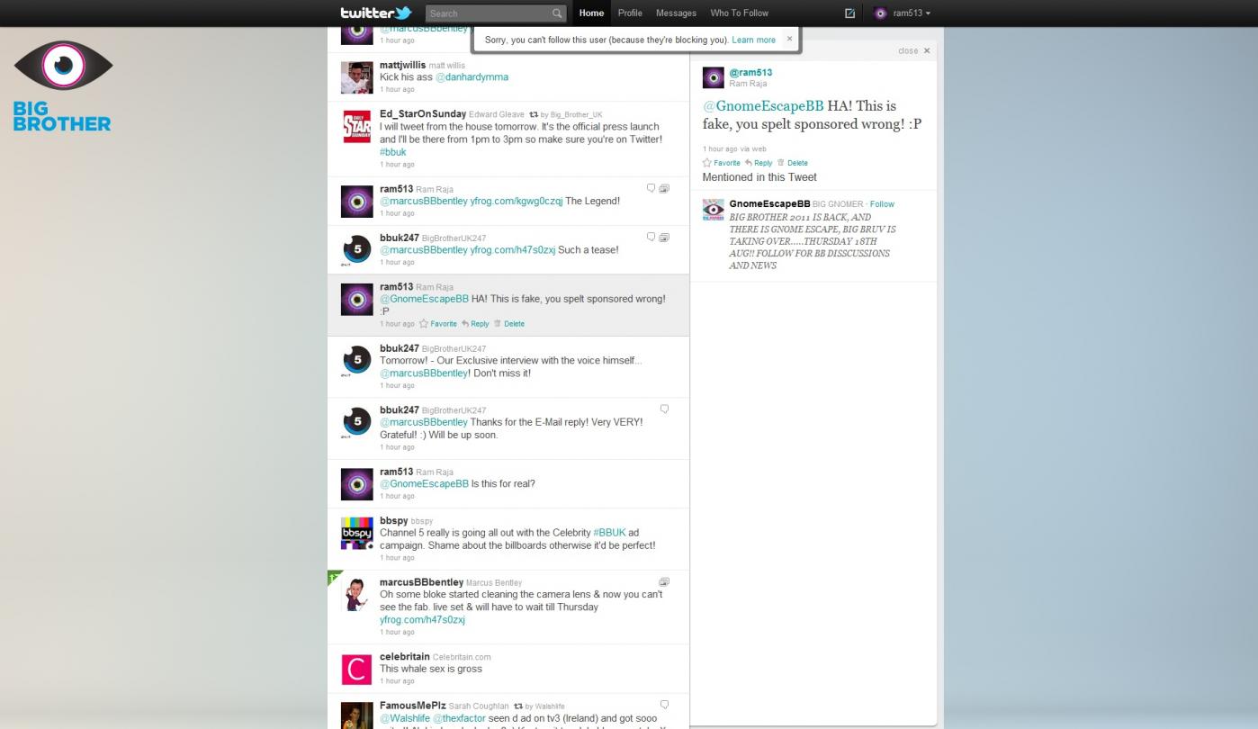Screen dimensions: 1258x729
Task: Open the #bbuk hashtag in Ed_StarOnSunday's tweet
Action: point(393,152)
